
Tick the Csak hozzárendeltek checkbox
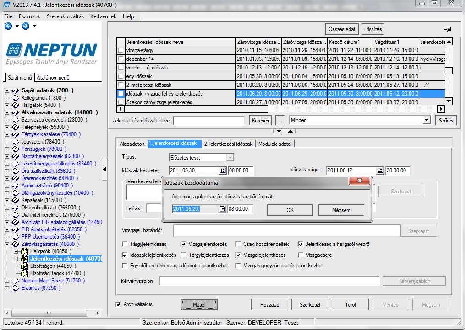[238, 245]
